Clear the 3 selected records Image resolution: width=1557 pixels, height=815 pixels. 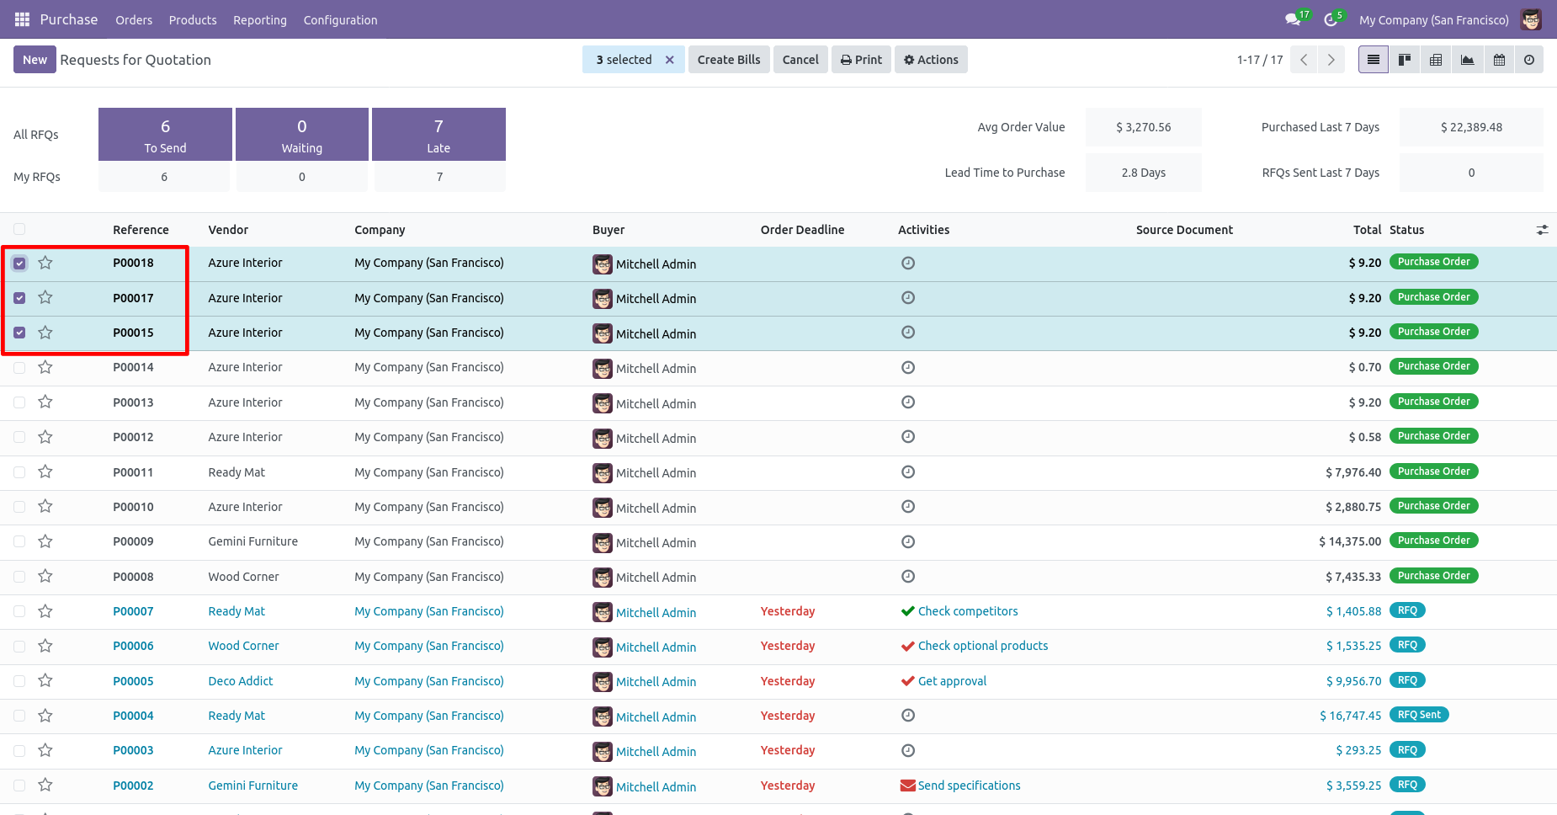point(670,60)
